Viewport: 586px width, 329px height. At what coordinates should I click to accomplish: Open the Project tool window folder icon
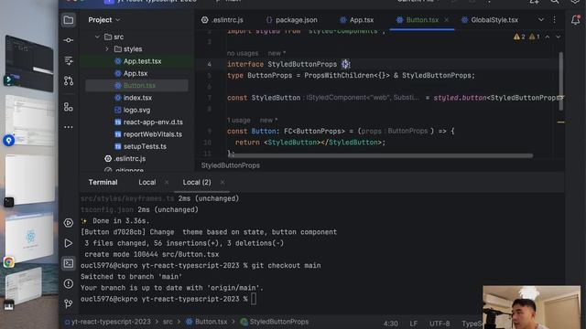69,20
